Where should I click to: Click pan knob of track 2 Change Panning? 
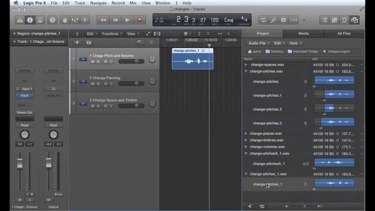pos(152,81)
